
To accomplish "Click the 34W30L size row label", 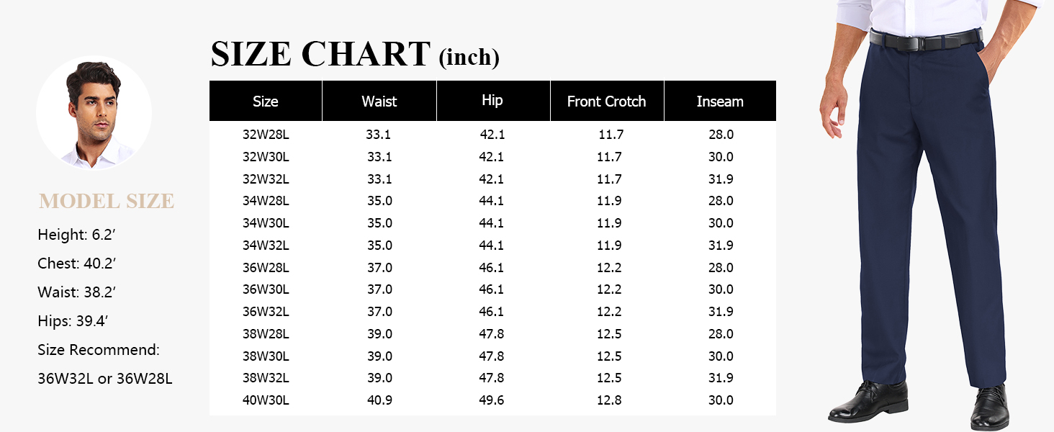I will [x=266, y=223].
